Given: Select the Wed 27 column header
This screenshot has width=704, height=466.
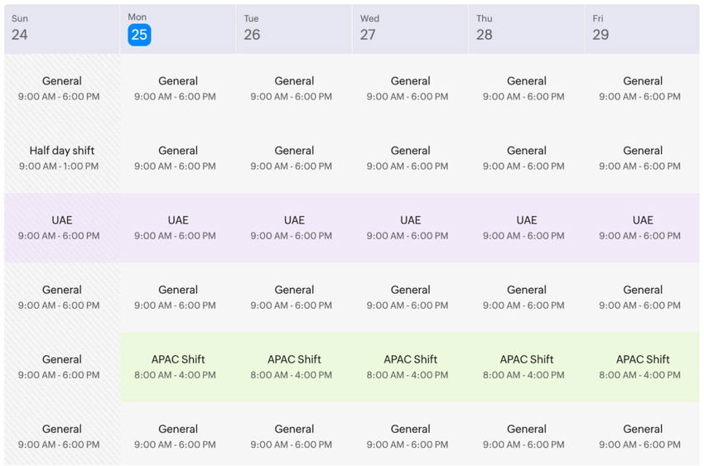Looking at the screenshot, I should [x=410, y=29].
